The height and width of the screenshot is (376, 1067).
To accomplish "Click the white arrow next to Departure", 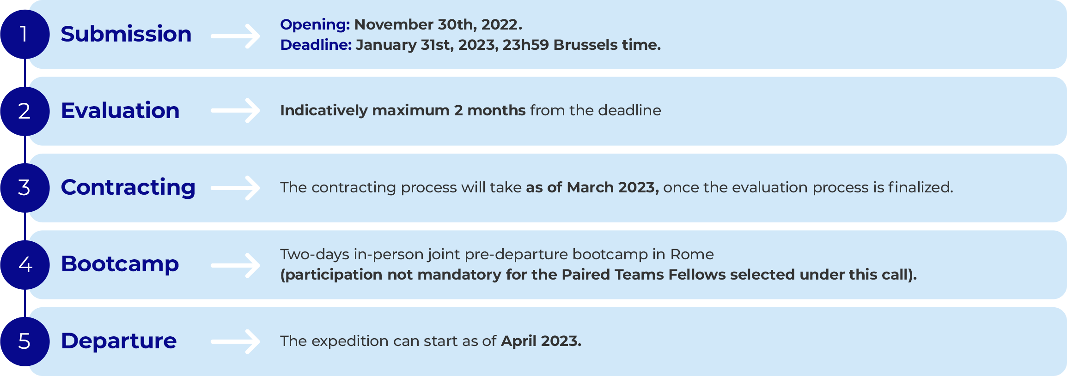I will (x=235, y=341).
